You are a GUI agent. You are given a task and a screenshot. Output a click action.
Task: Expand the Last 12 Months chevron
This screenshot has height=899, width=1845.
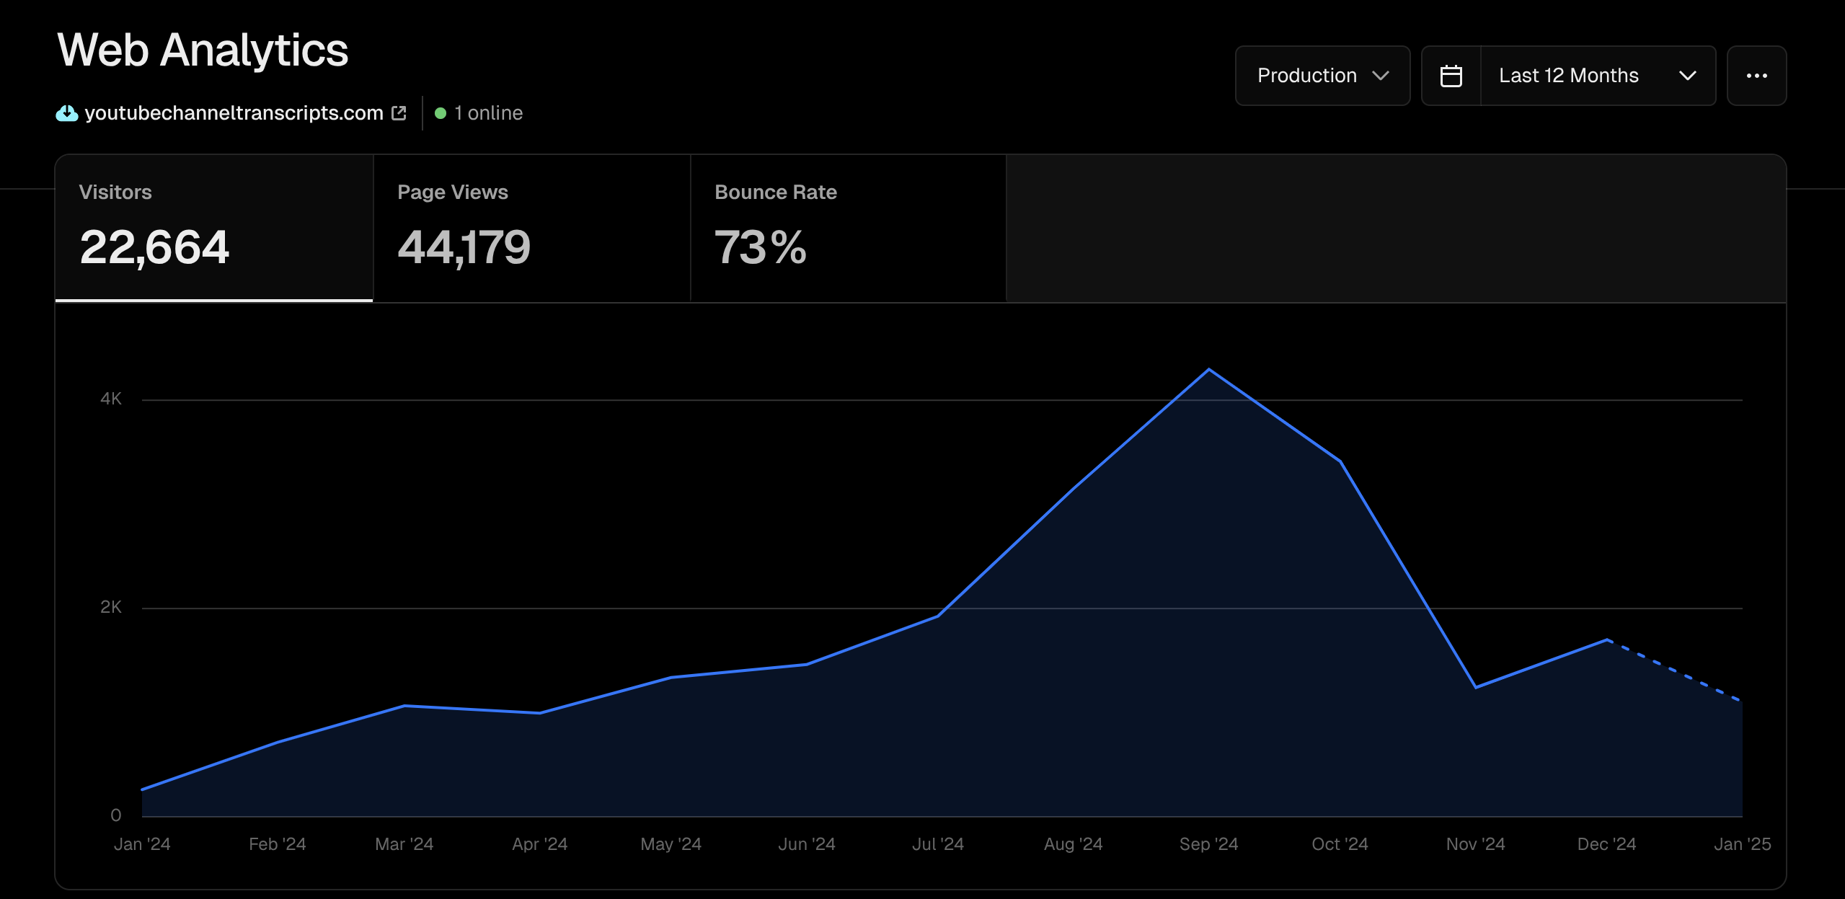click(1687, 75)
